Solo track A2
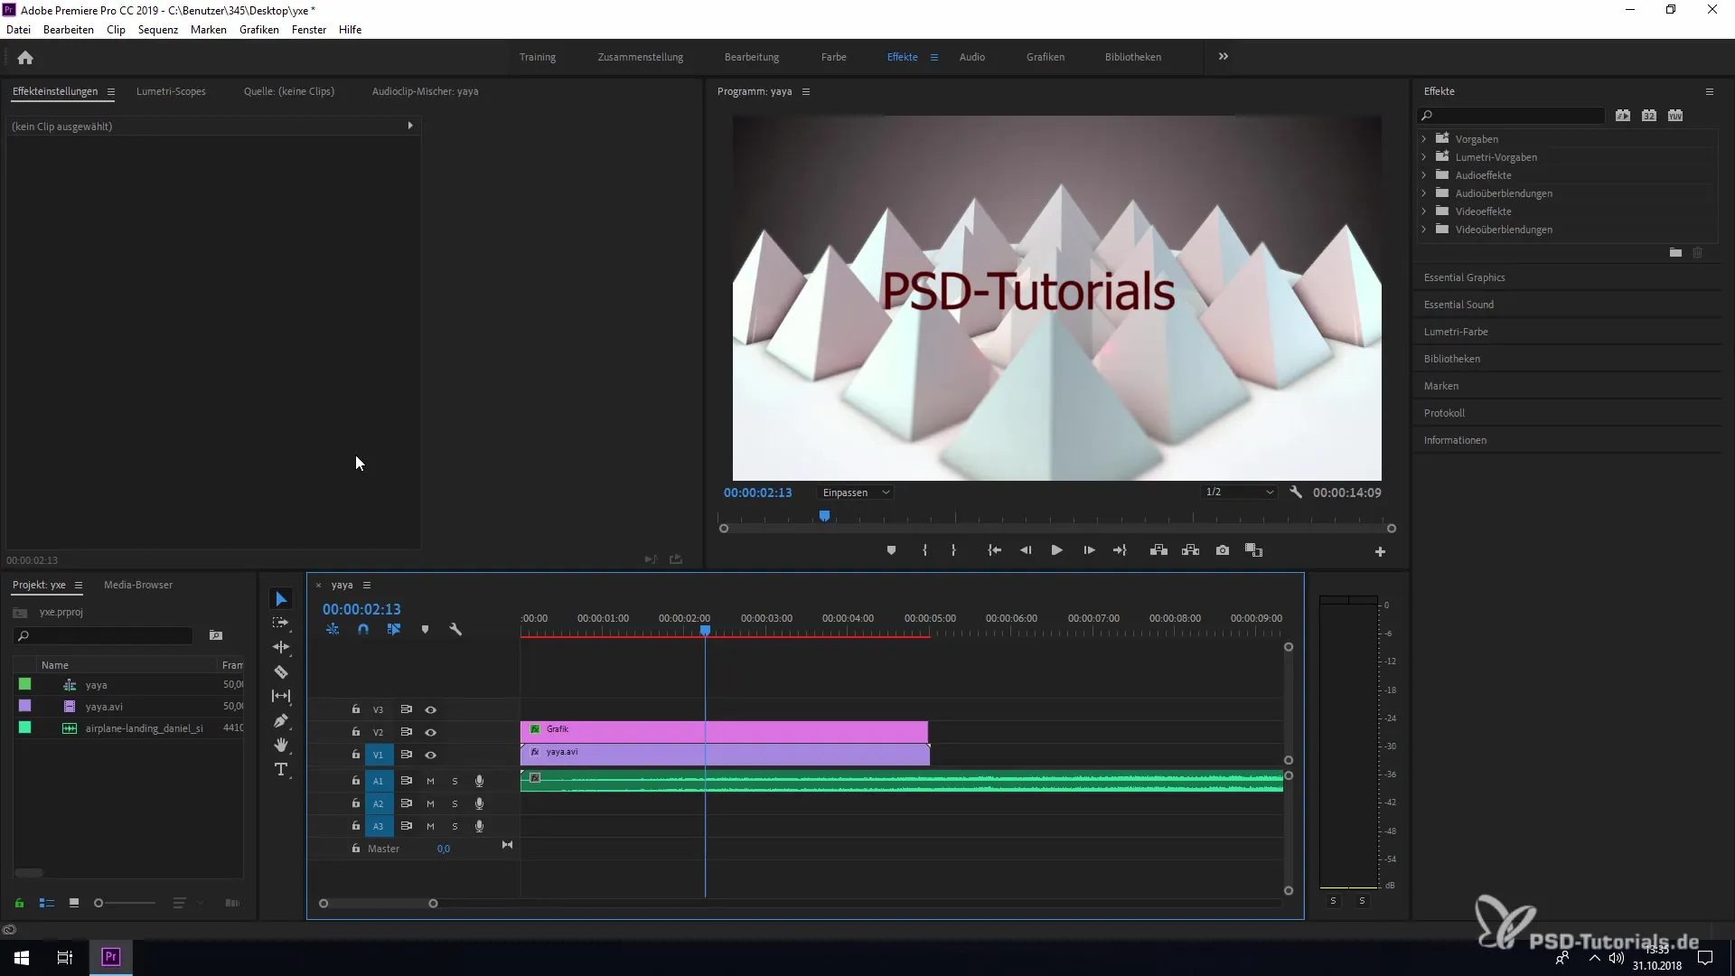Image resolution: width=1735 pixels, height=976 pixels. pos(455,803)
